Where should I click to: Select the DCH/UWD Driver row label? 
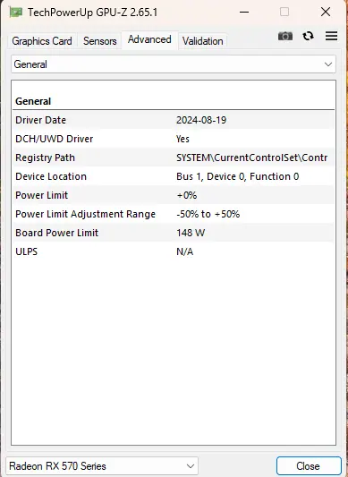coord(55,139)
